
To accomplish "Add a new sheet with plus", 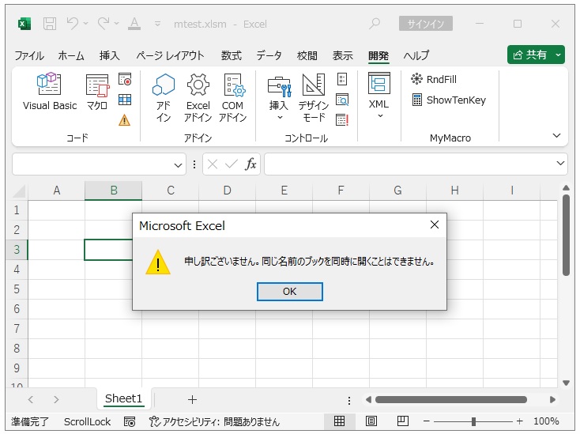I will click(192, 399).
